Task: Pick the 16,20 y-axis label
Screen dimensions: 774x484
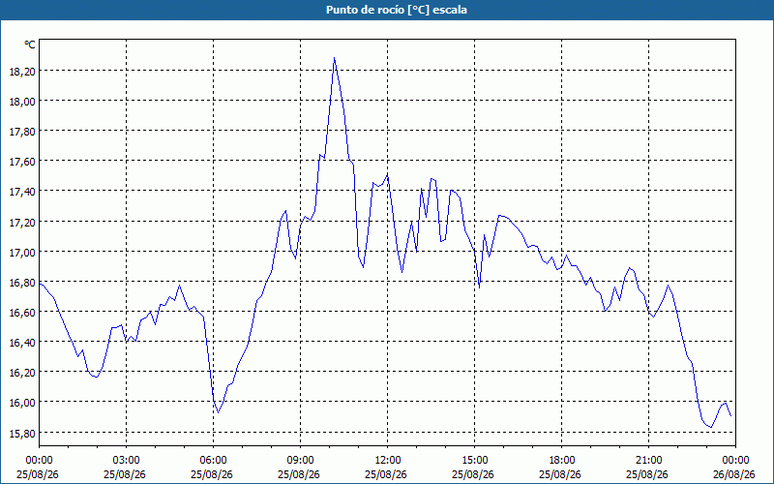Action: tap(22, 373)
